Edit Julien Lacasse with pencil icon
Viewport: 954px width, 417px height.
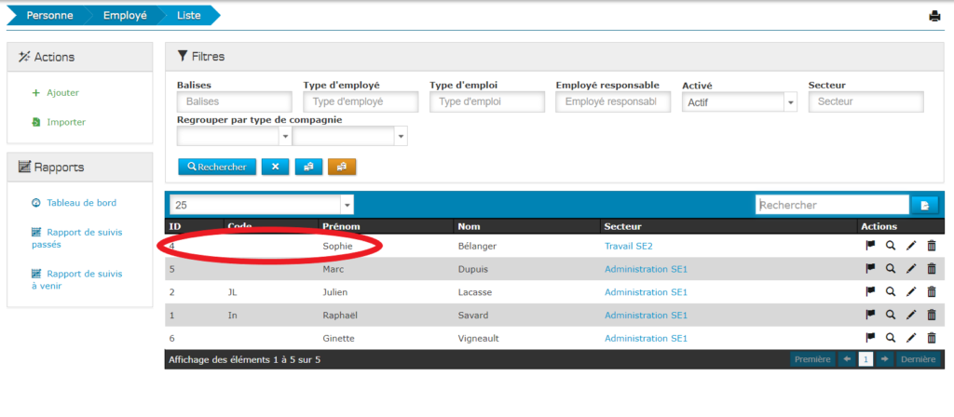[911, 292]
